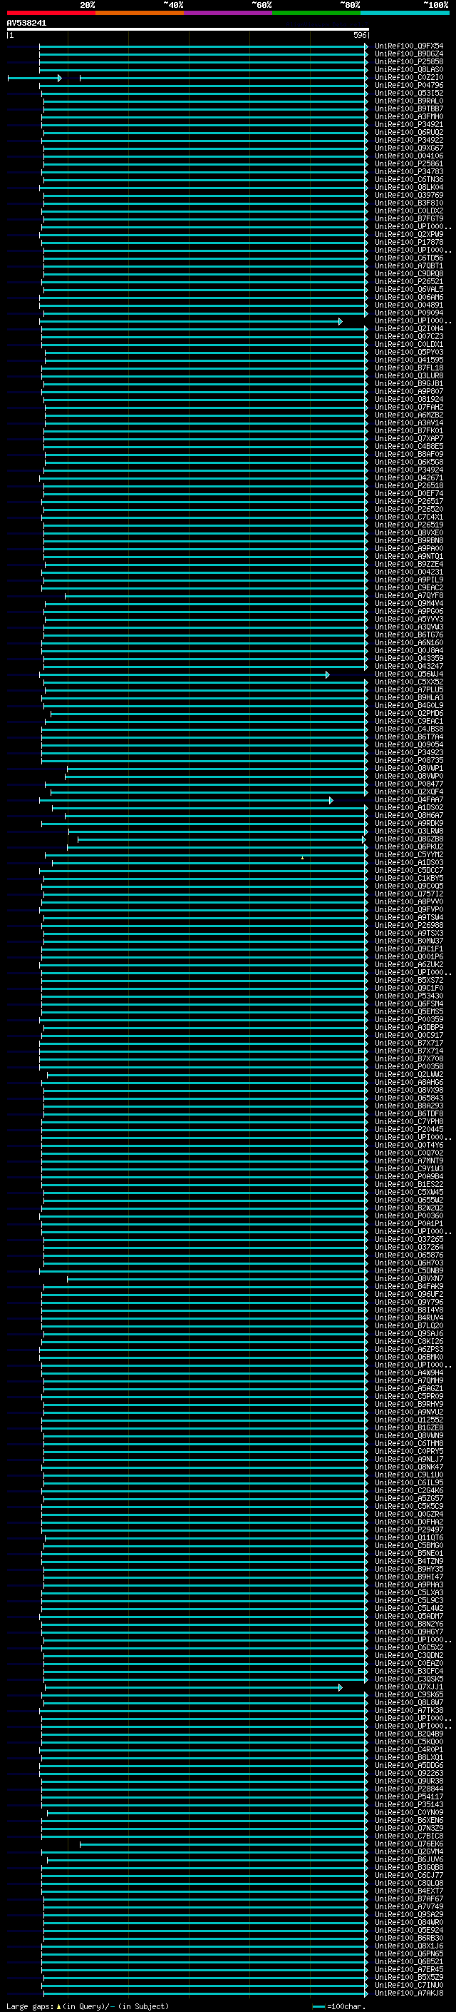Select hit label UniRef100_A6ZUK2

(409, 965)
